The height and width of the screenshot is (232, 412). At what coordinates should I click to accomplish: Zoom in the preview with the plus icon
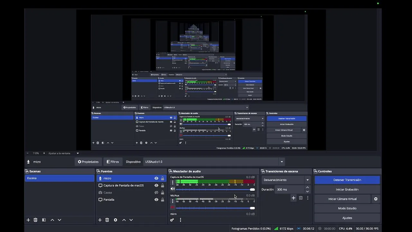[x=44, y=153]
